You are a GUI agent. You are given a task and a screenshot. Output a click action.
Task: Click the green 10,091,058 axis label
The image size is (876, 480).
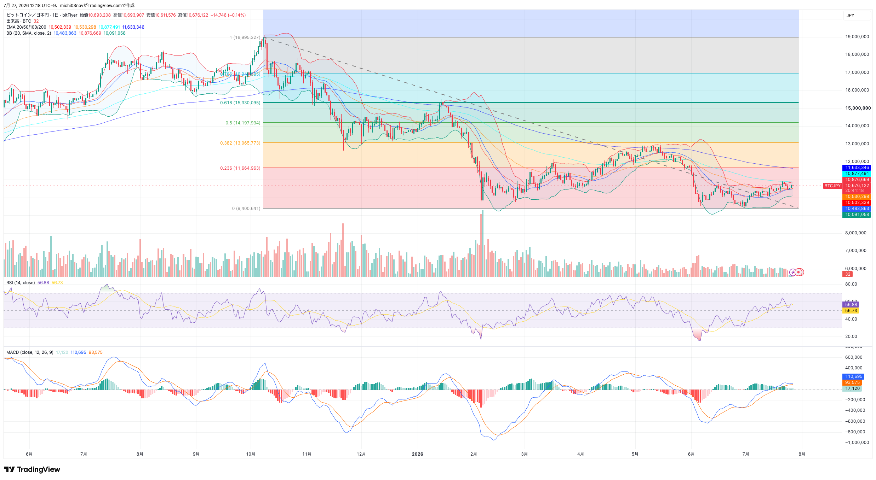pyautogui.click(x=857, y=215)
